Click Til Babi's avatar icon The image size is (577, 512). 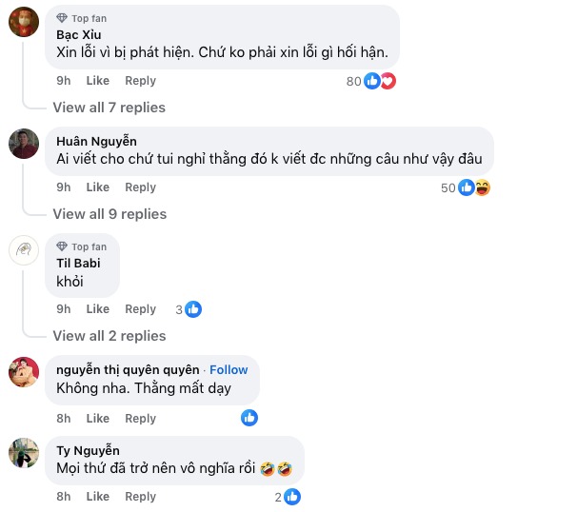tap(24, 249)
